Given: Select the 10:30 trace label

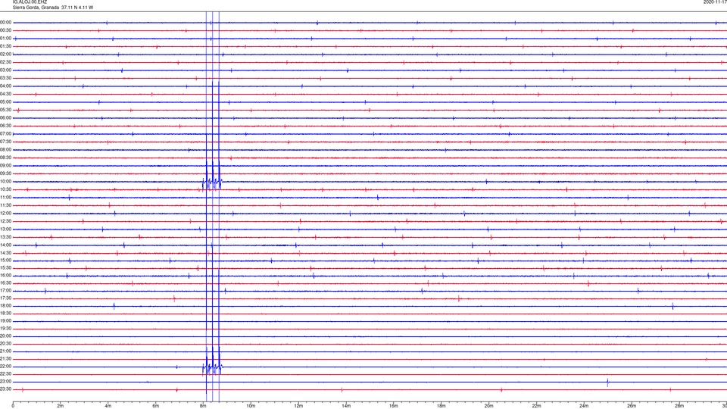Looking at the screenshot, I should point(5,189).
